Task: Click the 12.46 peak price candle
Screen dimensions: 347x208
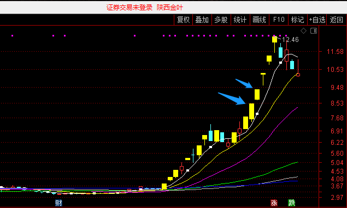Action: pos(274,40)
